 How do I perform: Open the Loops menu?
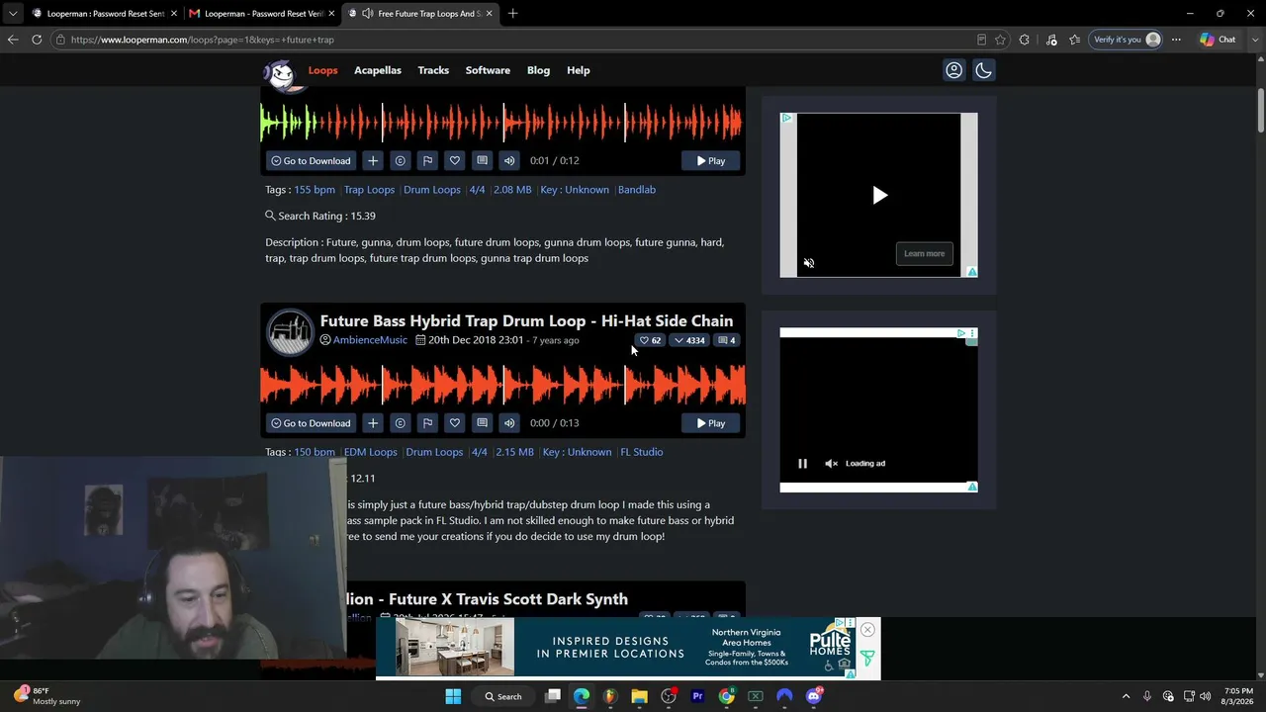coord(322,70)
